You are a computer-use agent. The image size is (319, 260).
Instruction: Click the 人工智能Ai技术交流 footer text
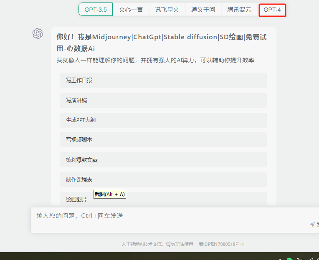click(157, 244)
